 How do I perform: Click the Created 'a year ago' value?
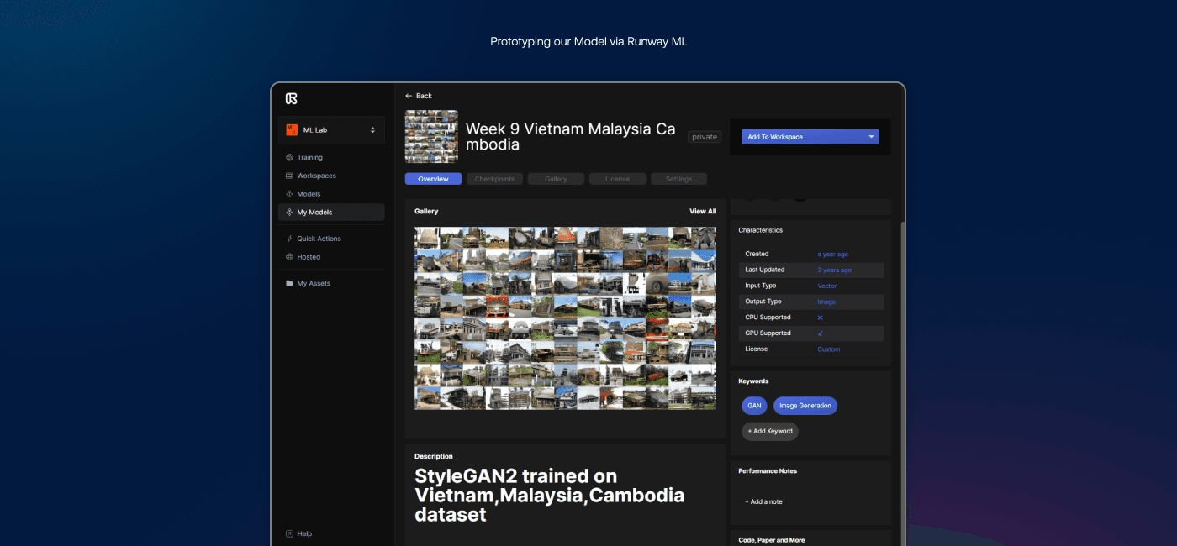pyautogui.click(x=832, y=254)
